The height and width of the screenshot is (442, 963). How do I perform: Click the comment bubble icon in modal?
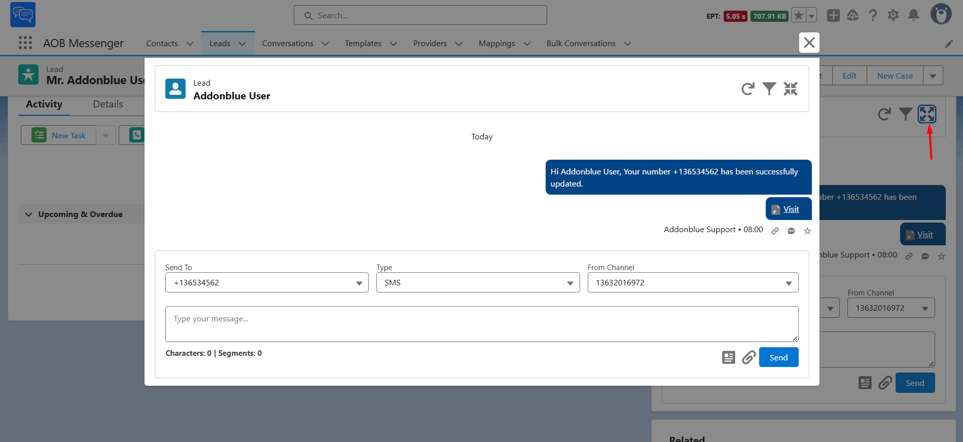click(x=791, y=231)
